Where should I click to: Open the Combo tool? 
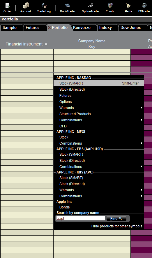click(x=110, y=8)
